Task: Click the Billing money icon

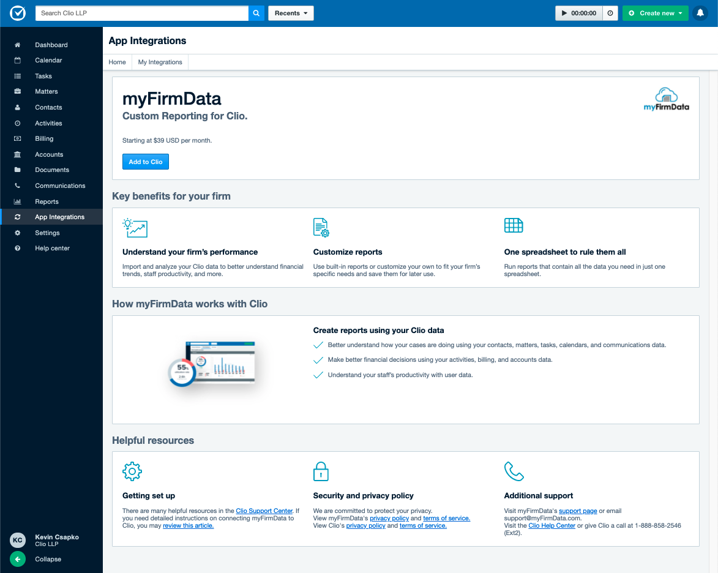Action: [x=17, y=138]
